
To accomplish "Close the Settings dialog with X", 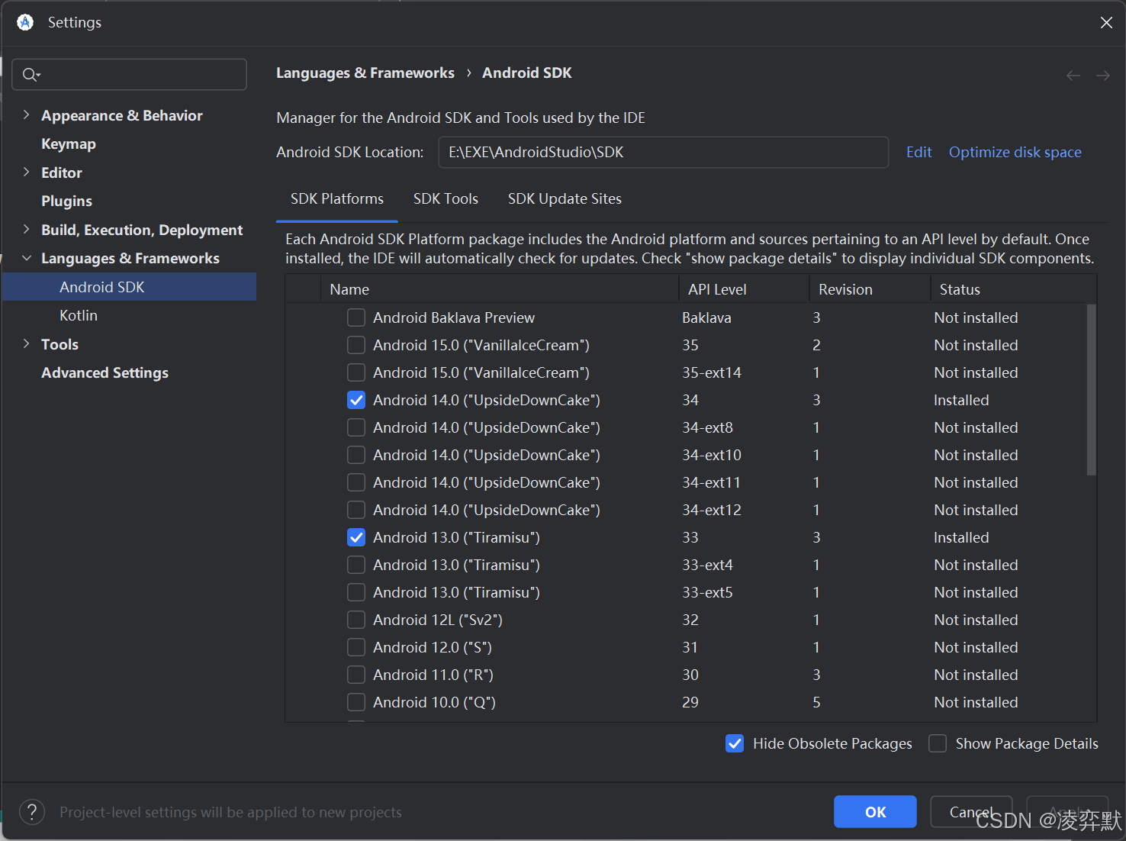I will (1106, 23).
